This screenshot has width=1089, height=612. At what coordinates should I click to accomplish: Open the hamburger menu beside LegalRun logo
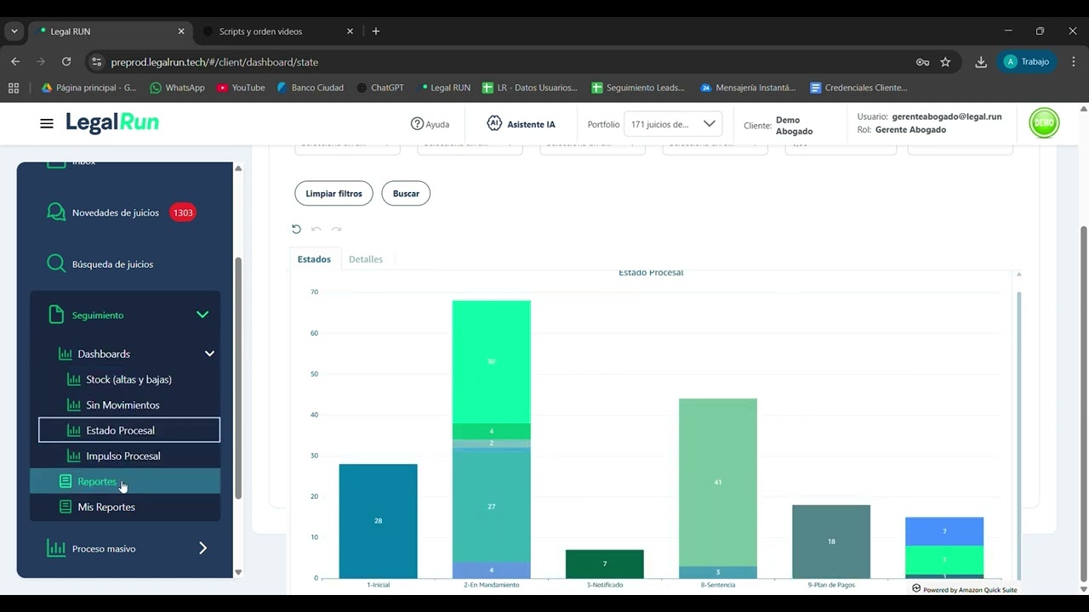point(47,123)
